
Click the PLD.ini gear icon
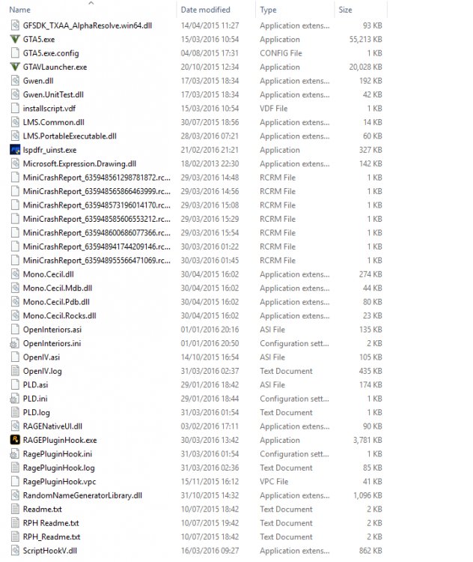point(15,398)
